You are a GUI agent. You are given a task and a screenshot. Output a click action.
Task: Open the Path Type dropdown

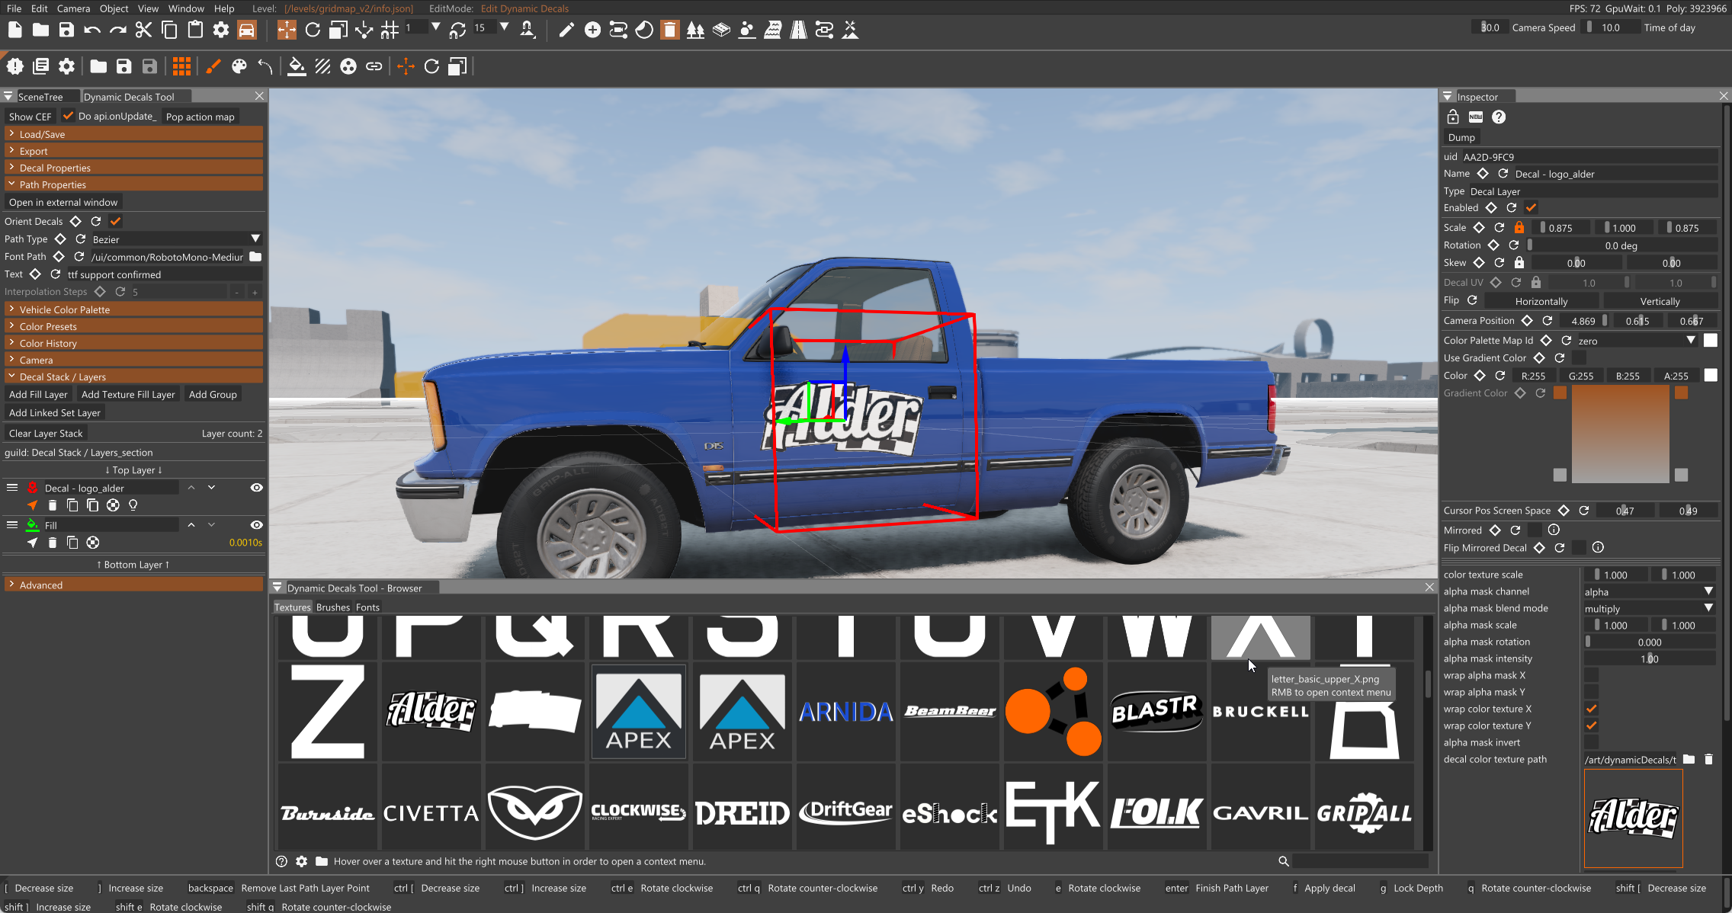(x=175, y=239)
